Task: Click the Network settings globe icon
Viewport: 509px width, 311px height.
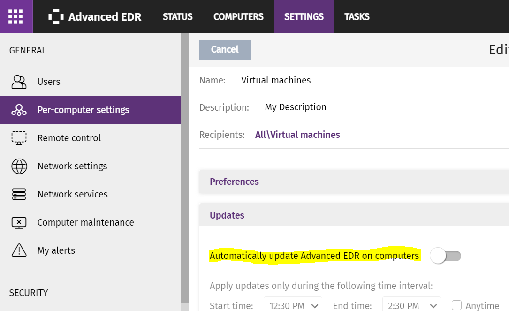Action: point(19,166)
